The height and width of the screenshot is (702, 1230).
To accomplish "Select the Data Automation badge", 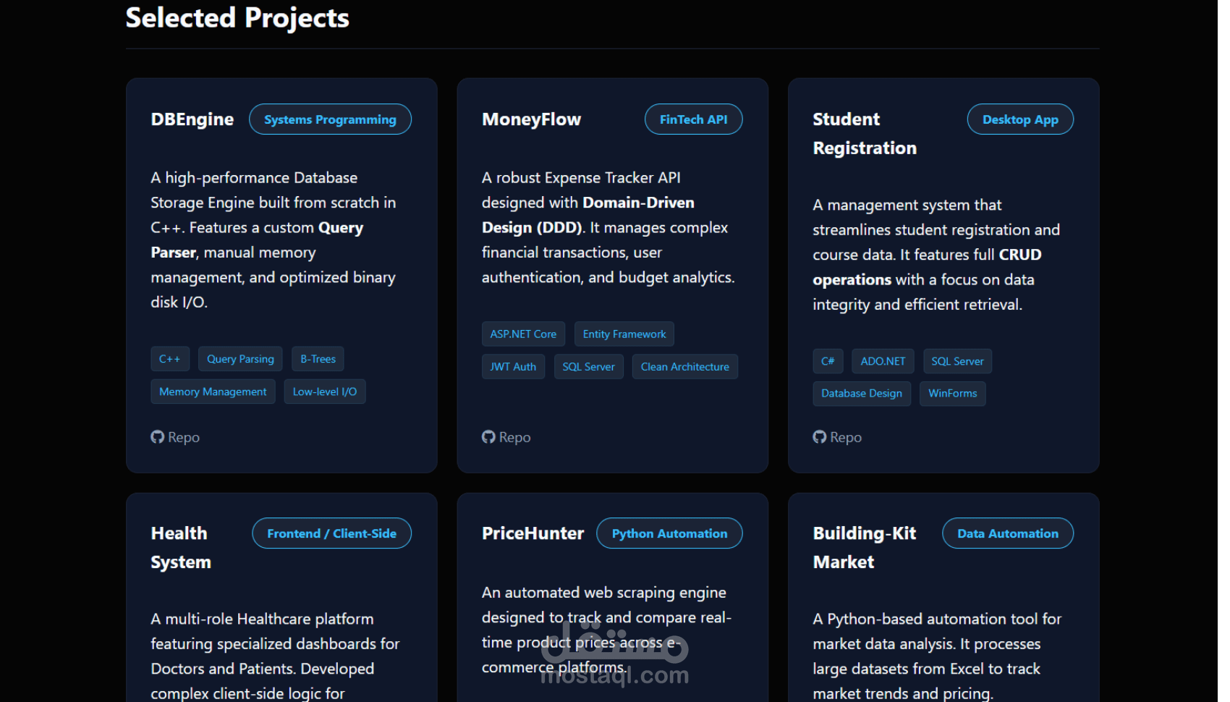I will 1007,533.
